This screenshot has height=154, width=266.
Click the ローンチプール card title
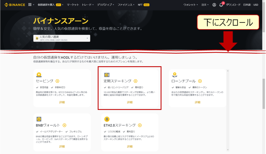(184, 81)
